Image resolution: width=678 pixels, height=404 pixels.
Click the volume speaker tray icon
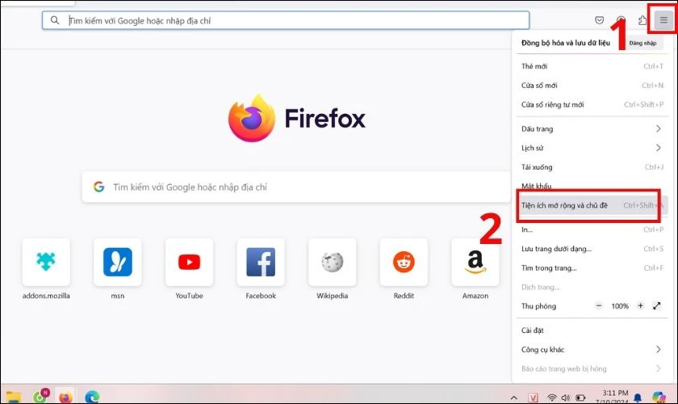(x=566, y=398)
